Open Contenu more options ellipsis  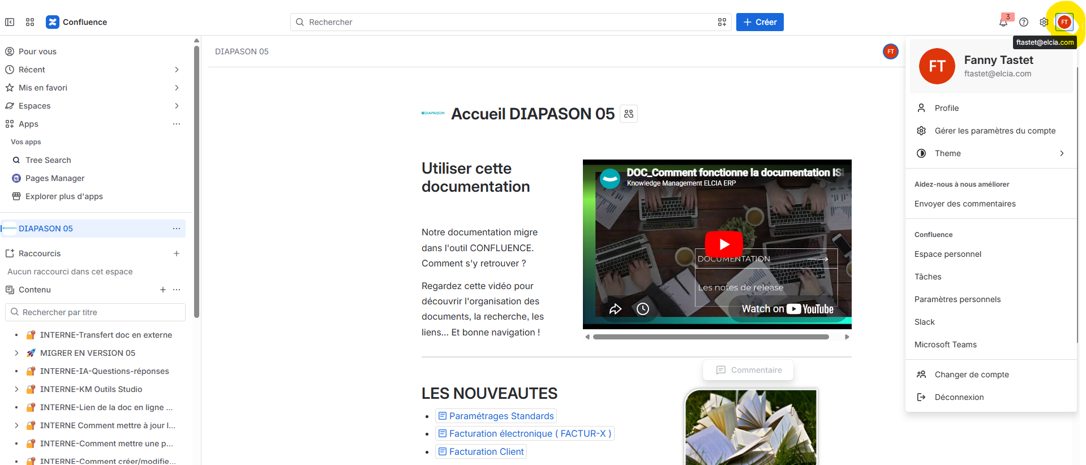pyautogui.click(x=177, y=290)
